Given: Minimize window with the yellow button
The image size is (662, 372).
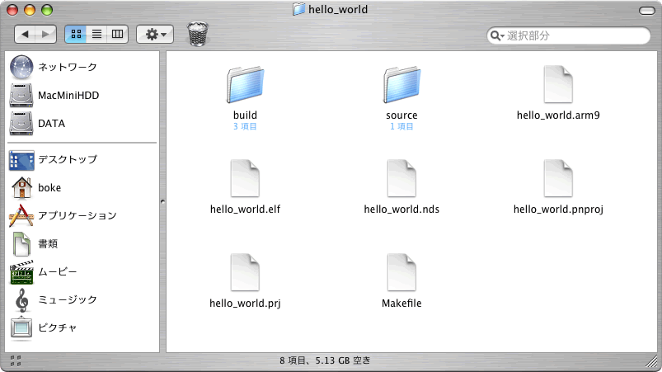Looking at the screenshot, I should pyautogui.click(x=30, y=10).
